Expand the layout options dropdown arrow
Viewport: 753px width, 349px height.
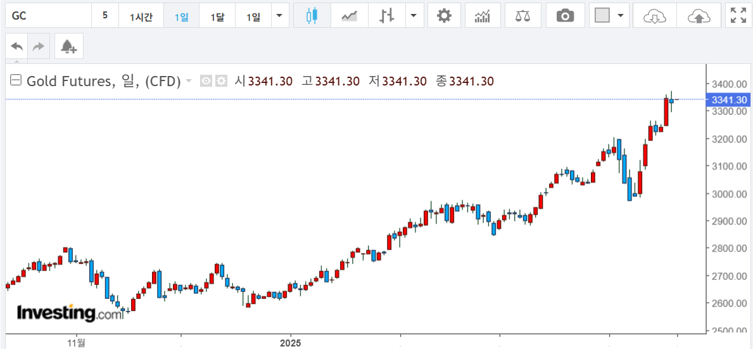621,16
